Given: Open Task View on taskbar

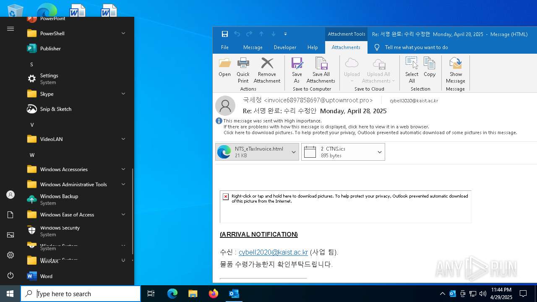Looking at the screenshot, I should tap(151, 294).
